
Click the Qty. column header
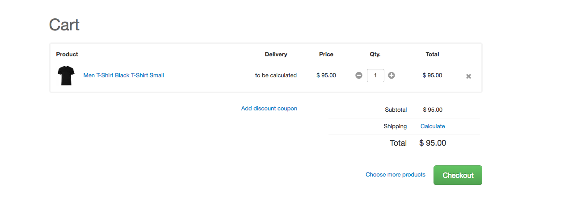(375, 55)
